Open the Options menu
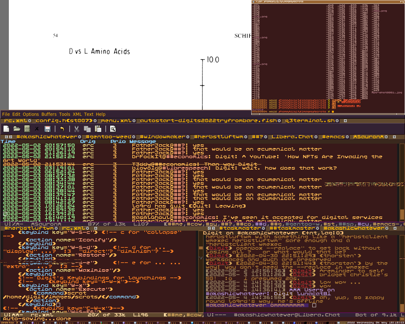Image resolution: width=405 pixels, height=324 pixels. click(31, 114)
